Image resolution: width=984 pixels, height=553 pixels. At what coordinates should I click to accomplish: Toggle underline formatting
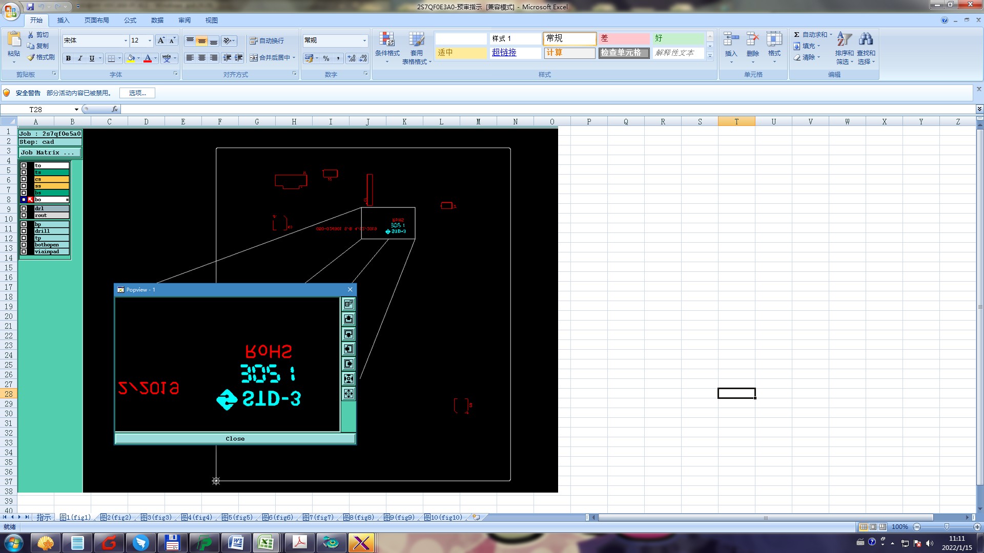pos(92,58)
